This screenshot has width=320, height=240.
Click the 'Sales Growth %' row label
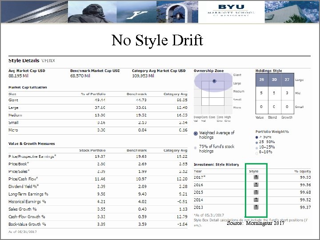[23, 209]
